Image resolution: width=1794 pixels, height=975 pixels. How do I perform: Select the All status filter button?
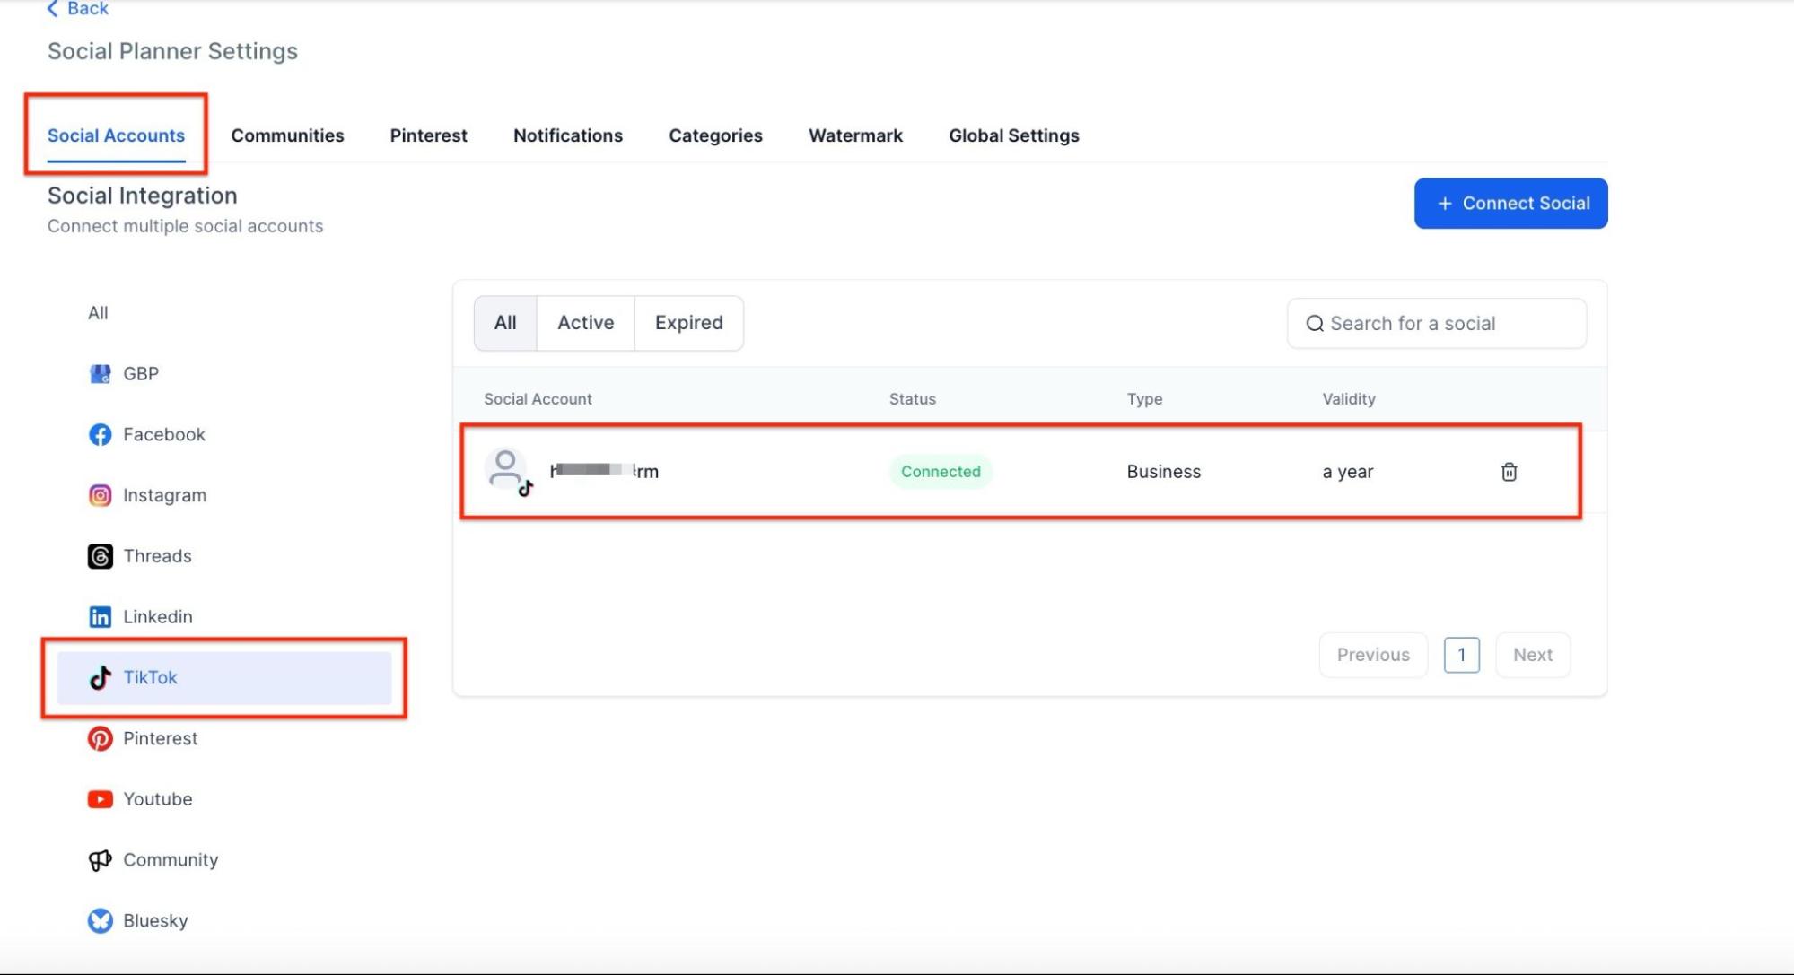point(505,323)
